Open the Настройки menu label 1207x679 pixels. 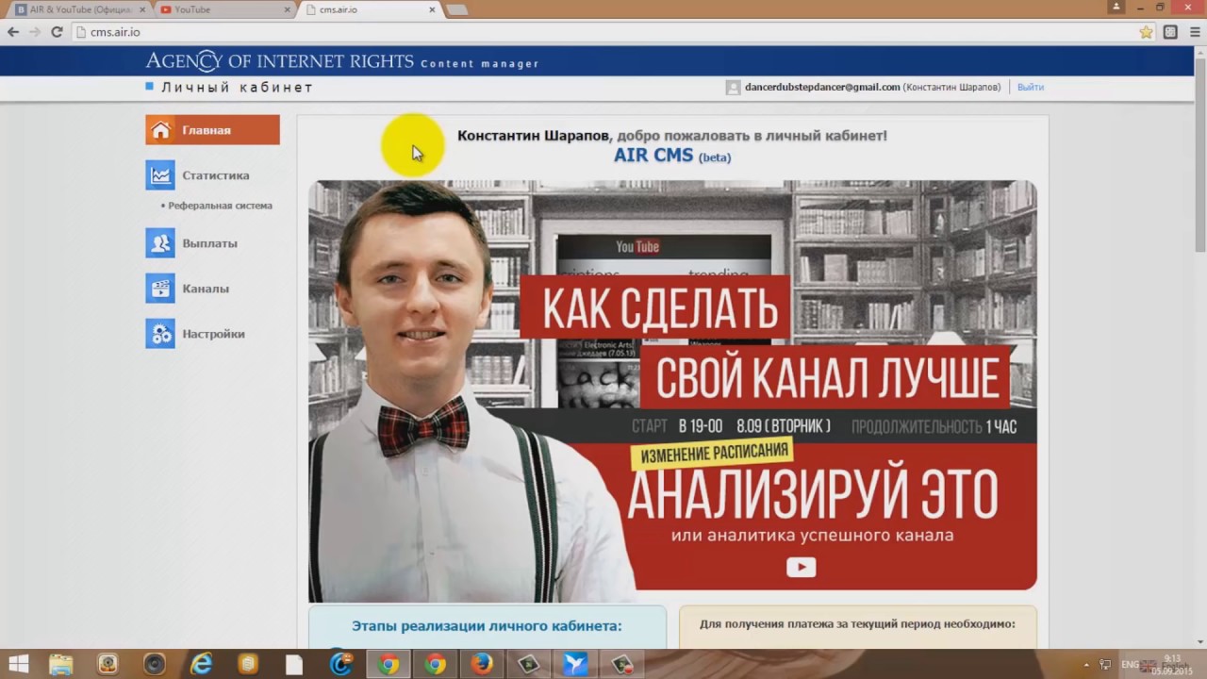coord(213,334)
